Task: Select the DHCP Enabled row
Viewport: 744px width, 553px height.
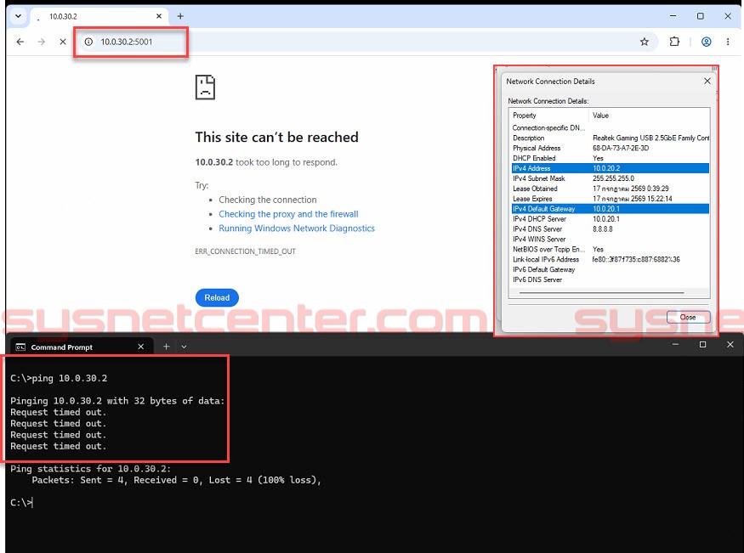Action: (611, 158)
